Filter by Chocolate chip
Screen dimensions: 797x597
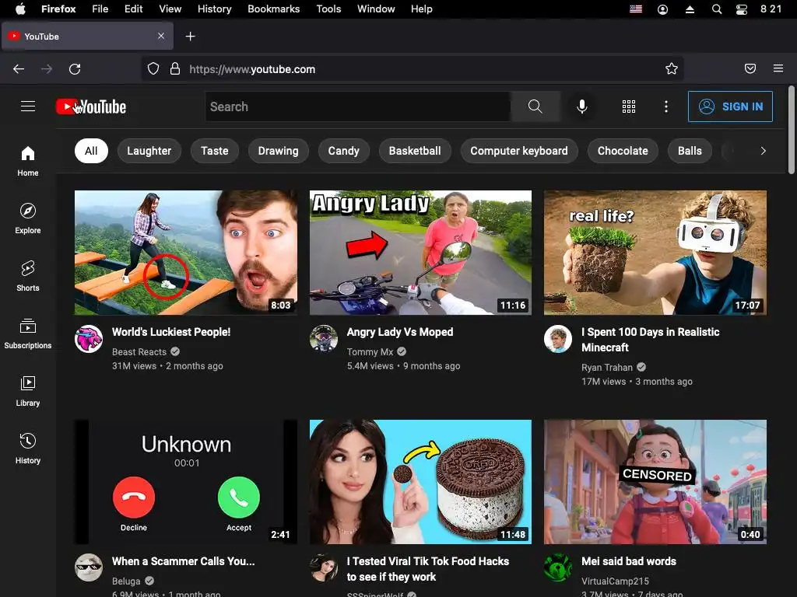point(623,151)
